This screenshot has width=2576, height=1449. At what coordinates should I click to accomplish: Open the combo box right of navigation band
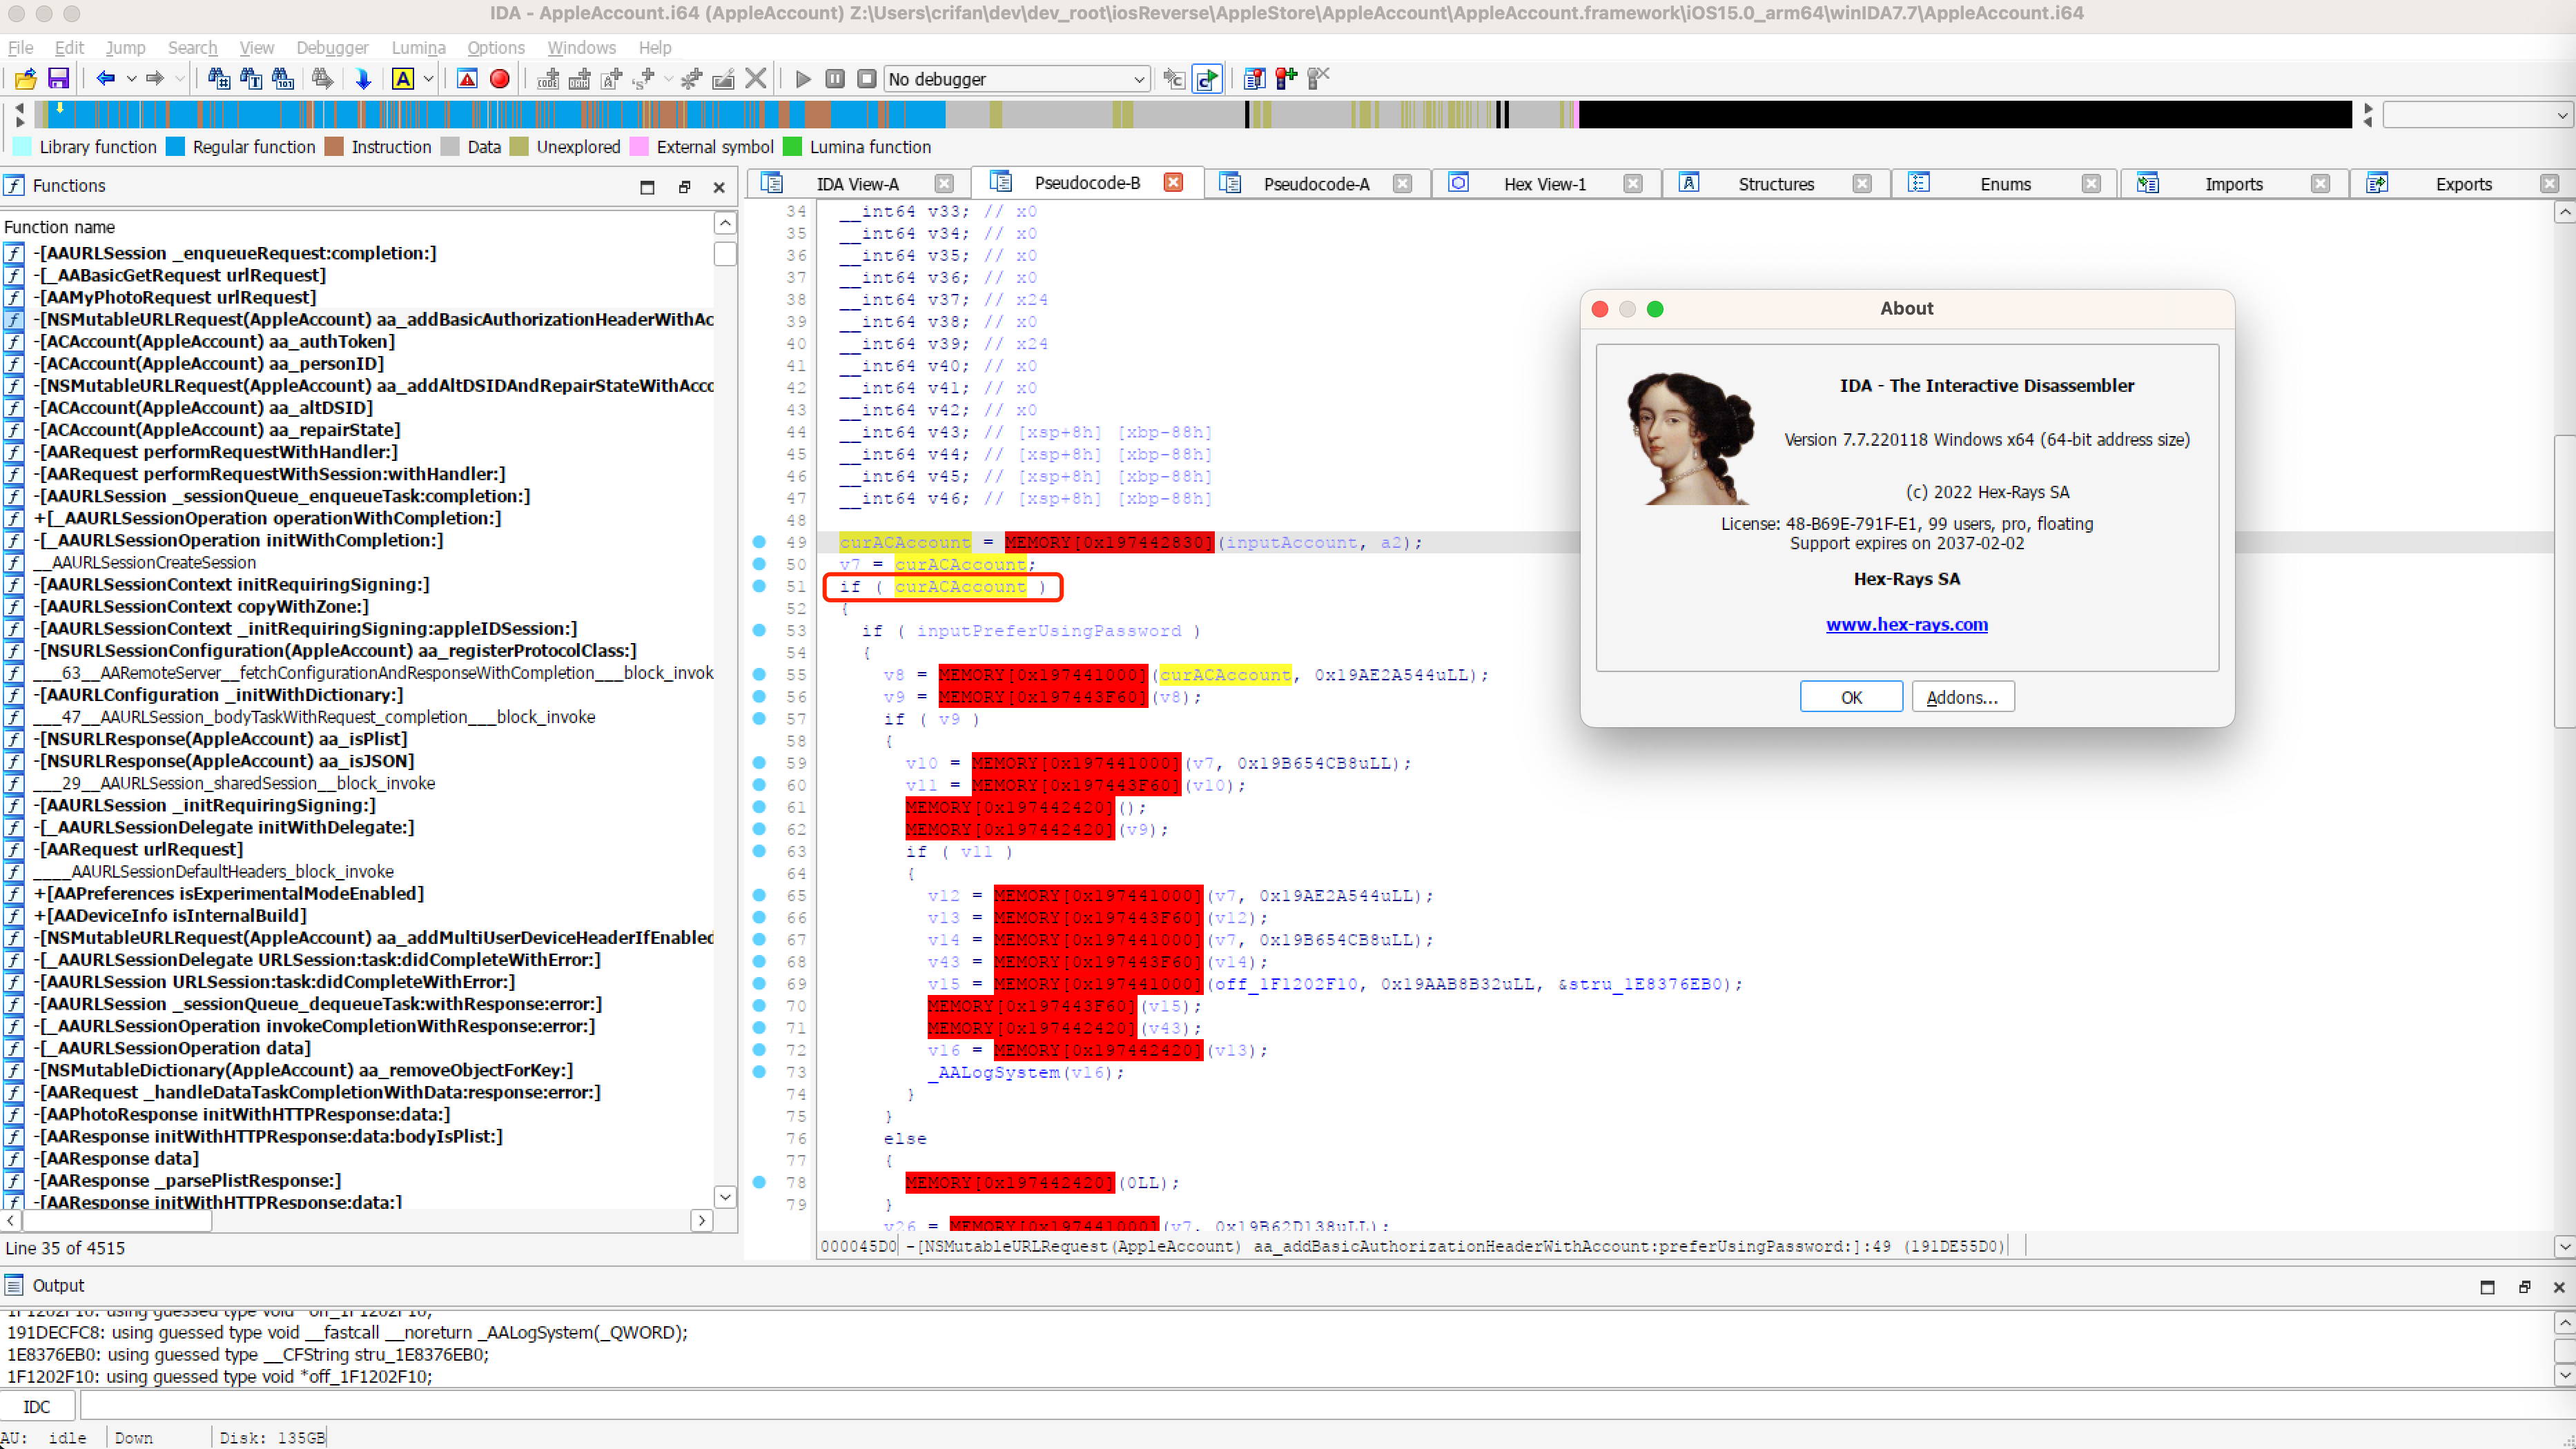[2477, 116]
